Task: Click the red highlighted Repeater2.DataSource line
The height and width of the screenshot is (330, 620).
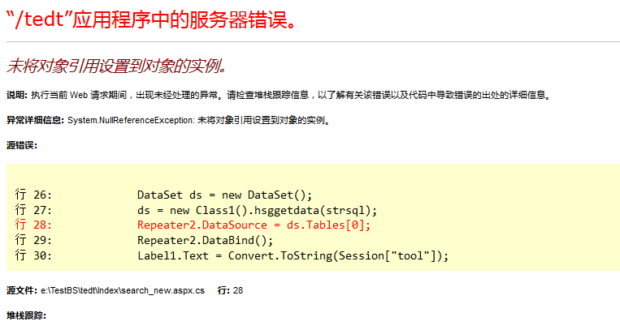Action: pos(254,225)
